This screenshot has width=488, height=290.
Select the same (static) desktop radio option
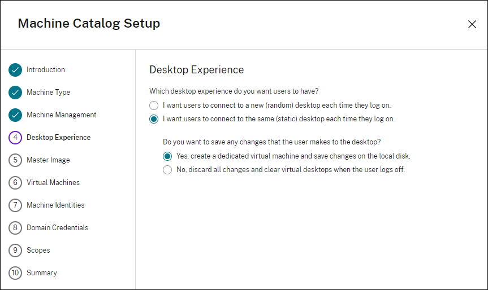tap(154, 119)
